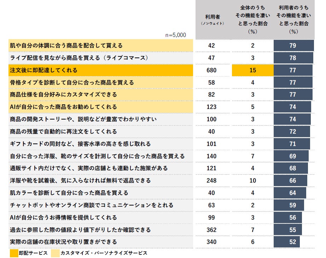Click the bar showing 79 percent
The width and height of the screenshot is (326, 258).
point(293,45)
